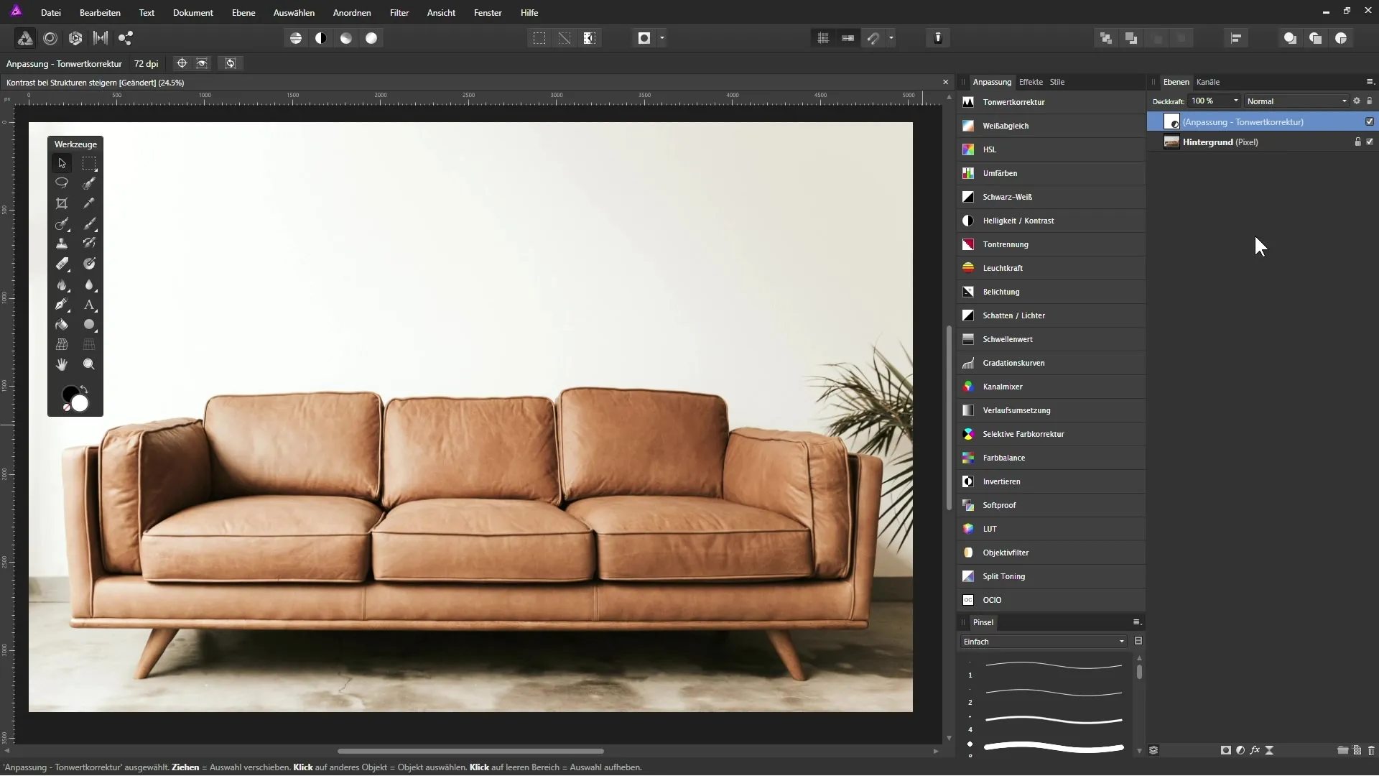Toggle the grid display button
Viewport: 1379px width, 776px height.
point(823,38)
